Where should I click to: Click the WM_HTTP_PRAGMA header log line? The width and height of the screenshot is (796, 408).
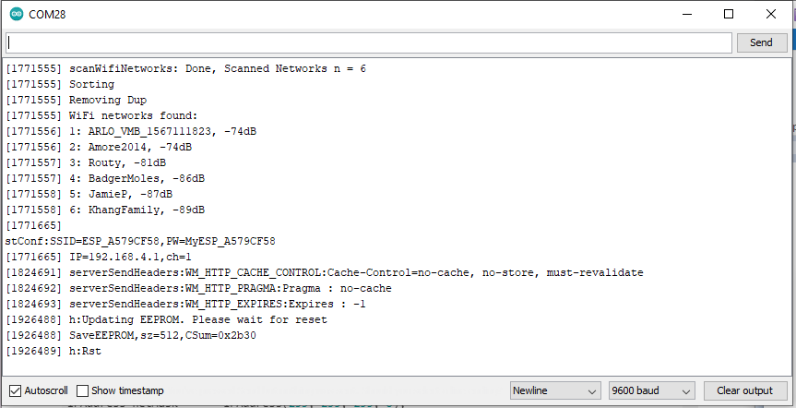(x=198, y=289)
